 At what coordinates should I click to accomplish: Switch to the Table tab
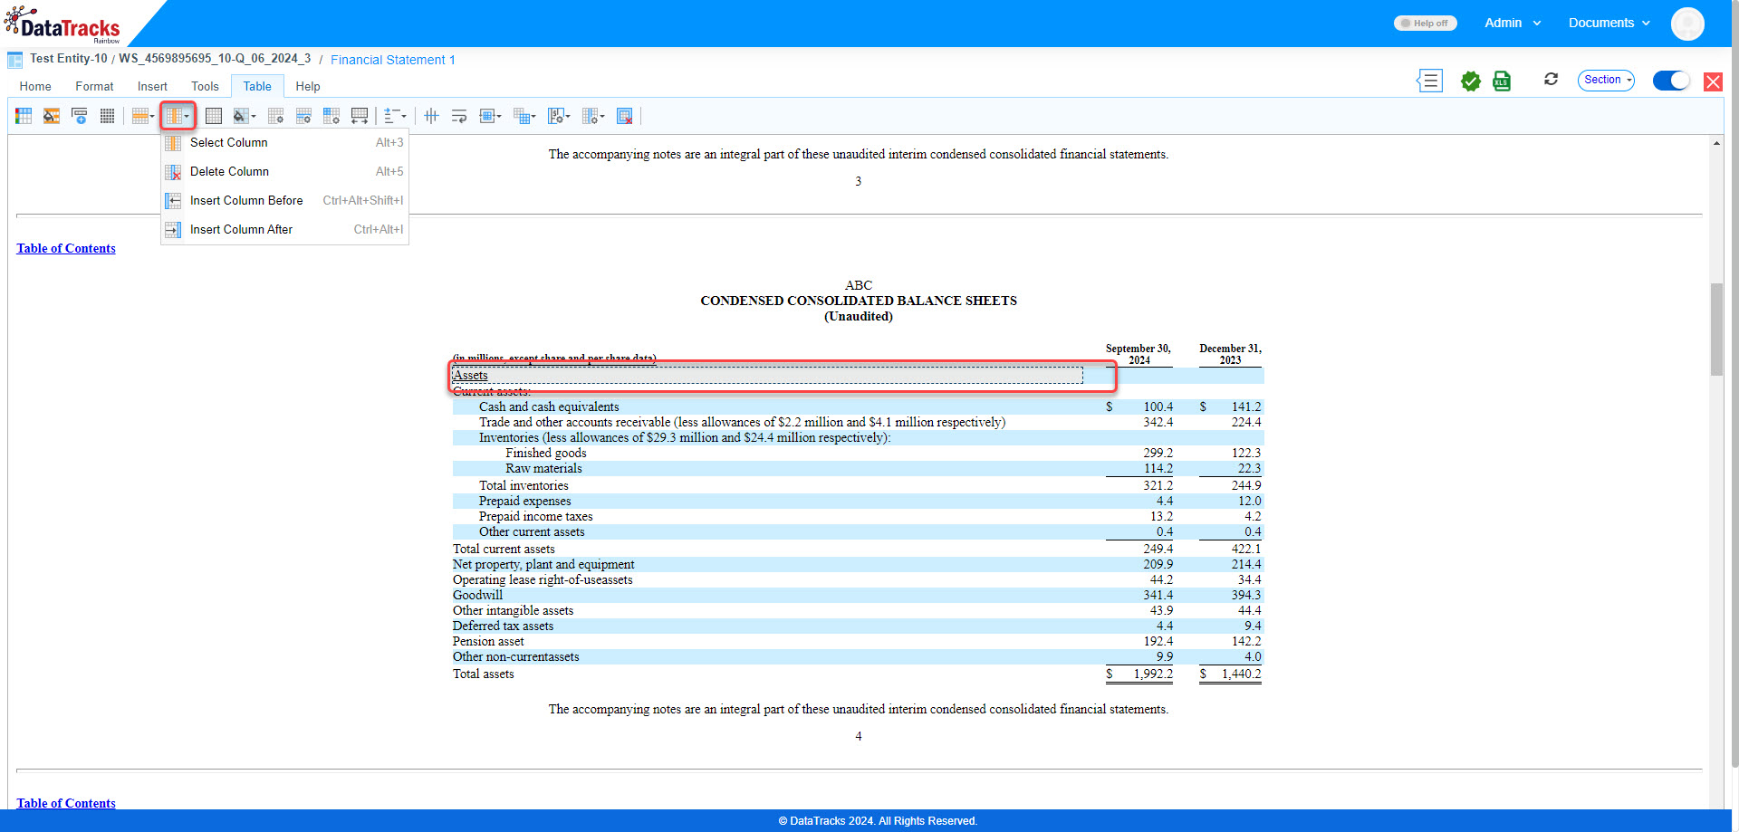coord(257,86)
